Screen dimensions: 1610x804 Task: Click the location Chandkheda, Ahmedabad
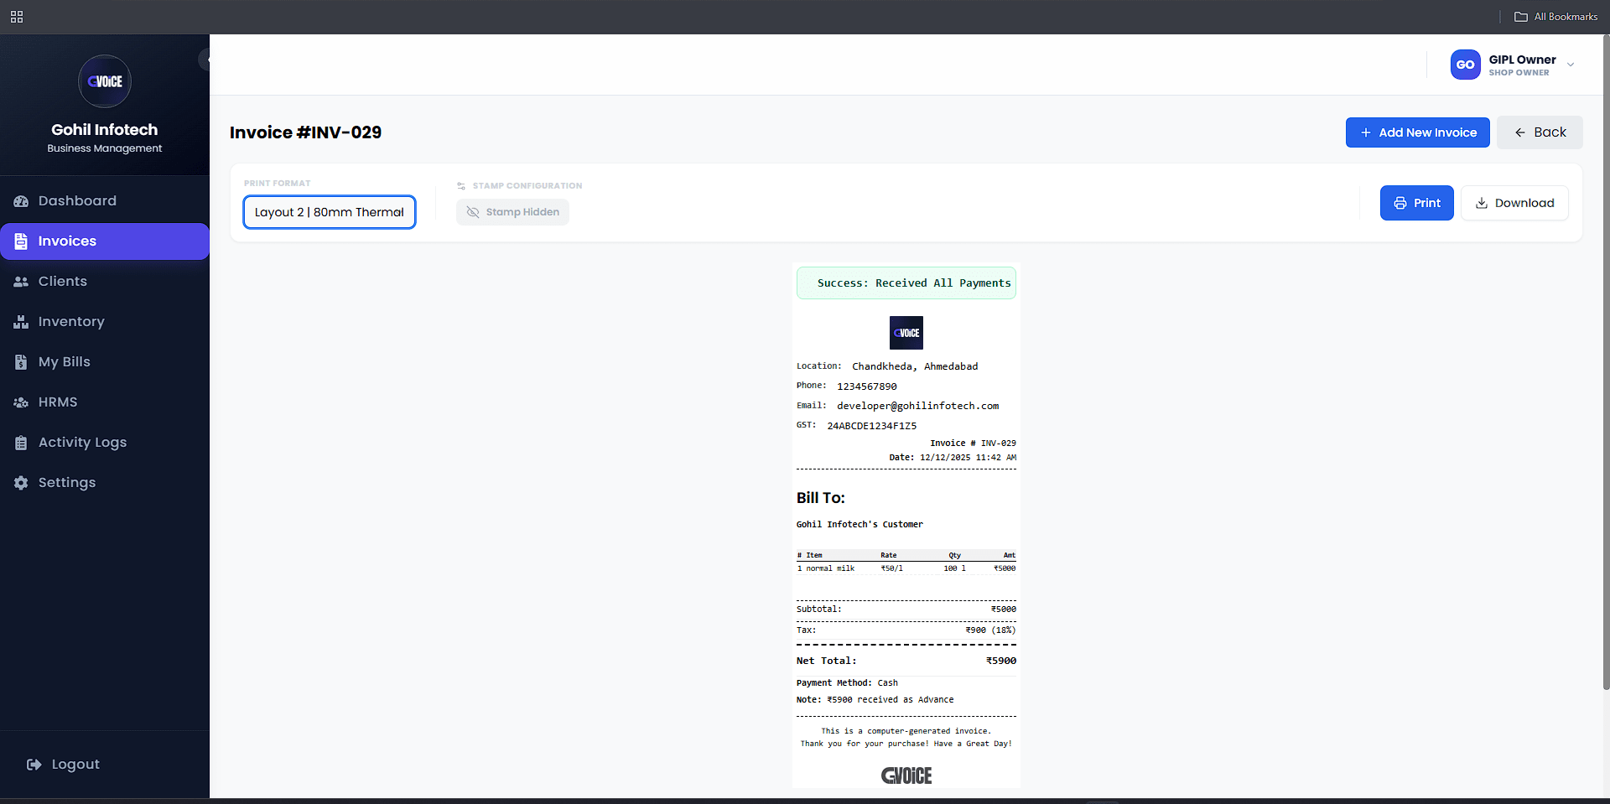click(915, 366)
